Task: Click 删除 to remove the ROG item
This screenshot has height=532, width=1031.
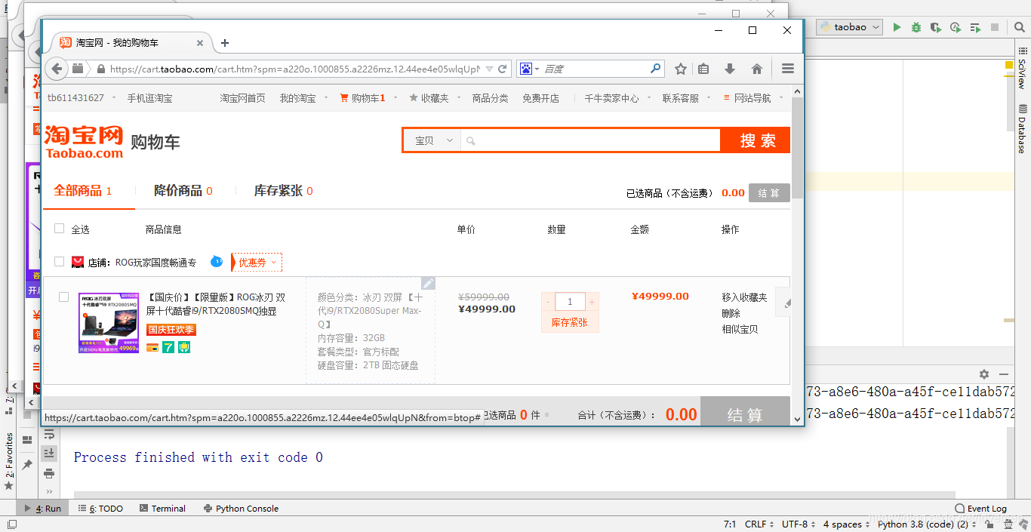Action: pyautogui.click(x=731, y=313)
